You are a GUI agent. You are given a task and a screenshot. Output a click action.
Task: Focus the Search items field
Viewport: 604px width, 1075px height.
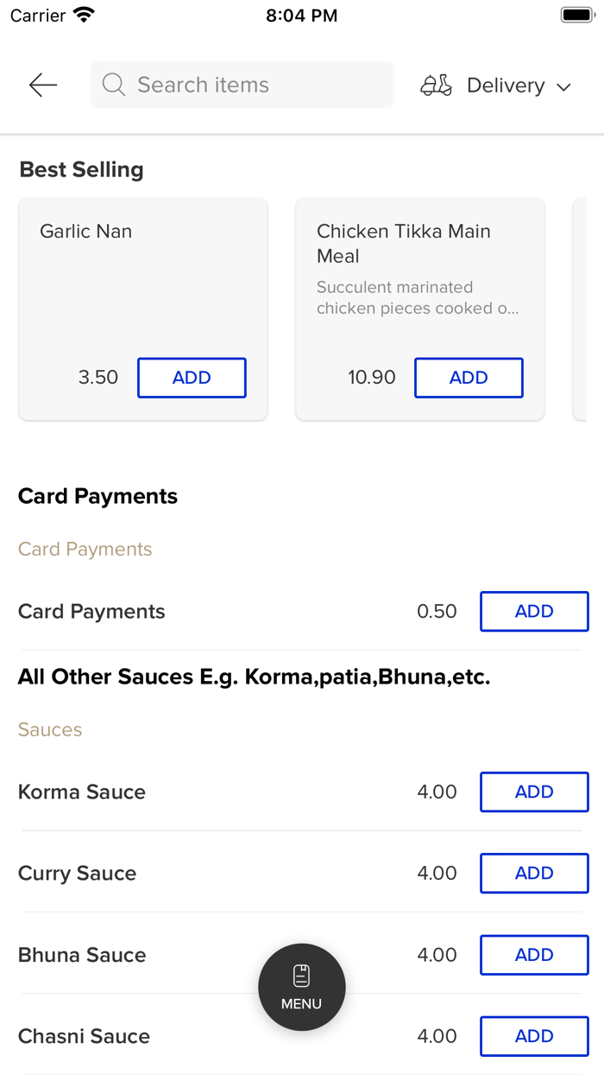pyautogui.click(x=250, y=85)
